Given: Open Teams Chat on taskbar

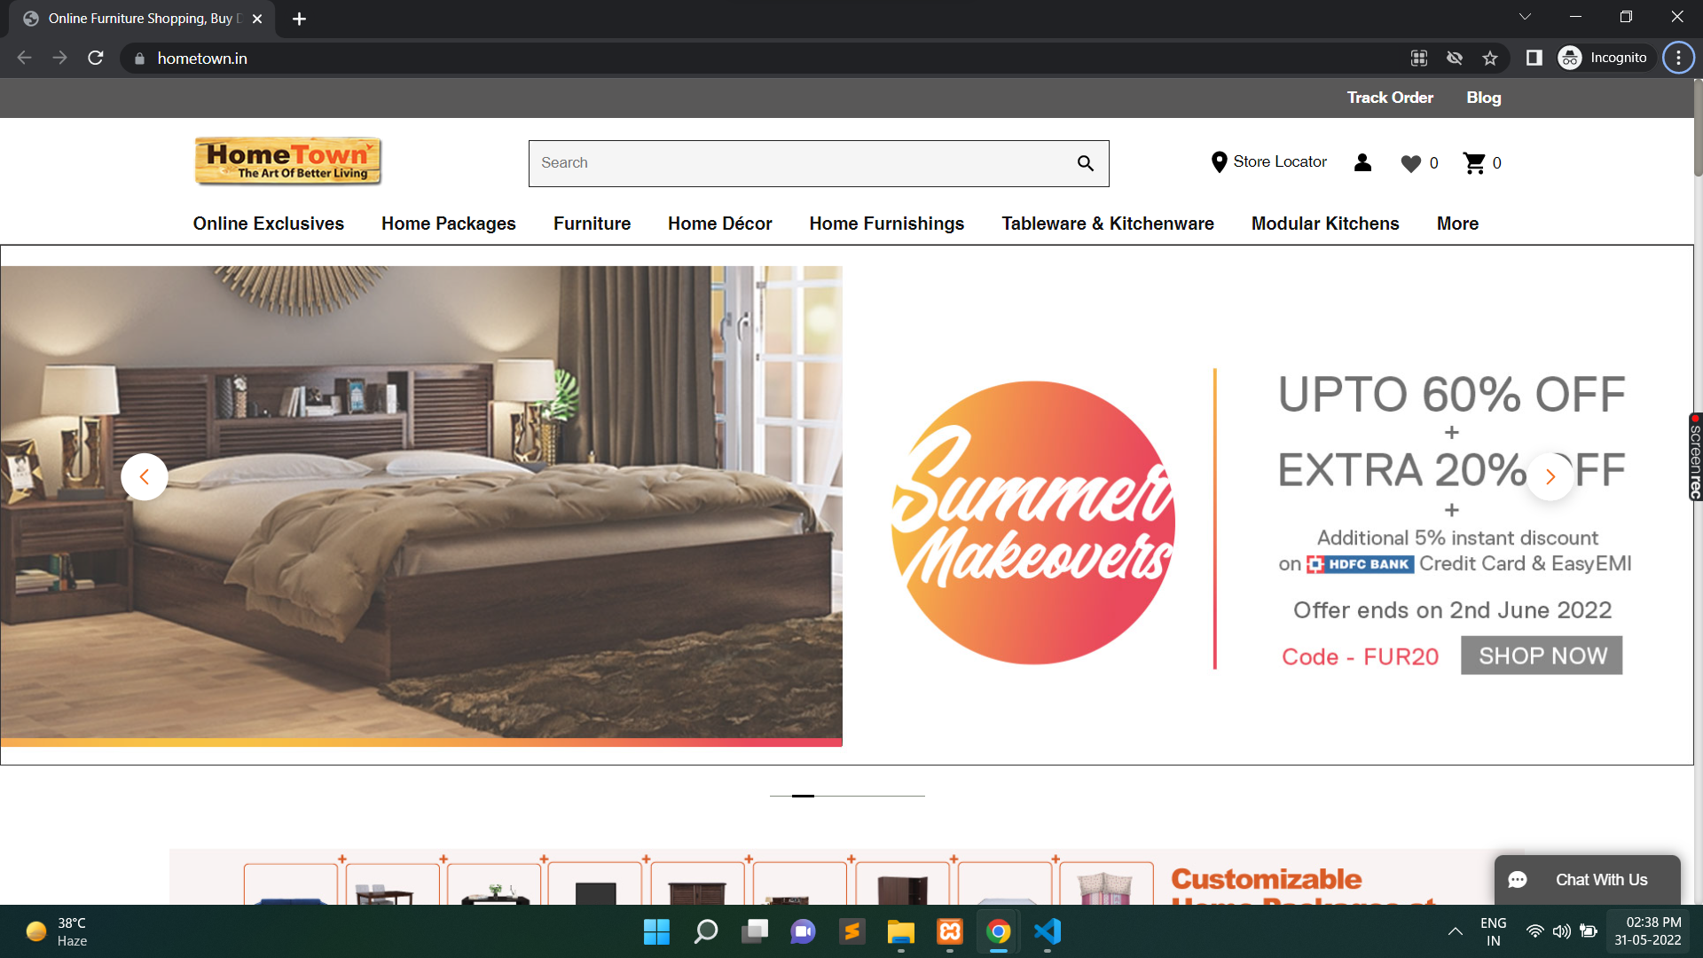Looking at the screenshot, I should click(804, 931).
